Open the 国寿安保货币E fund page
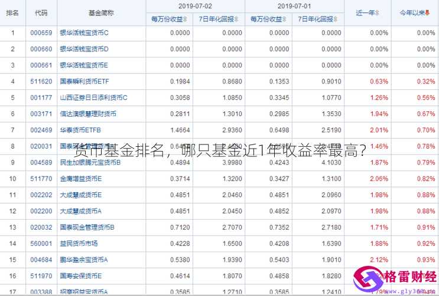This screenshot has width=439, height=296. pyautogui.click(x=80, y=276)
